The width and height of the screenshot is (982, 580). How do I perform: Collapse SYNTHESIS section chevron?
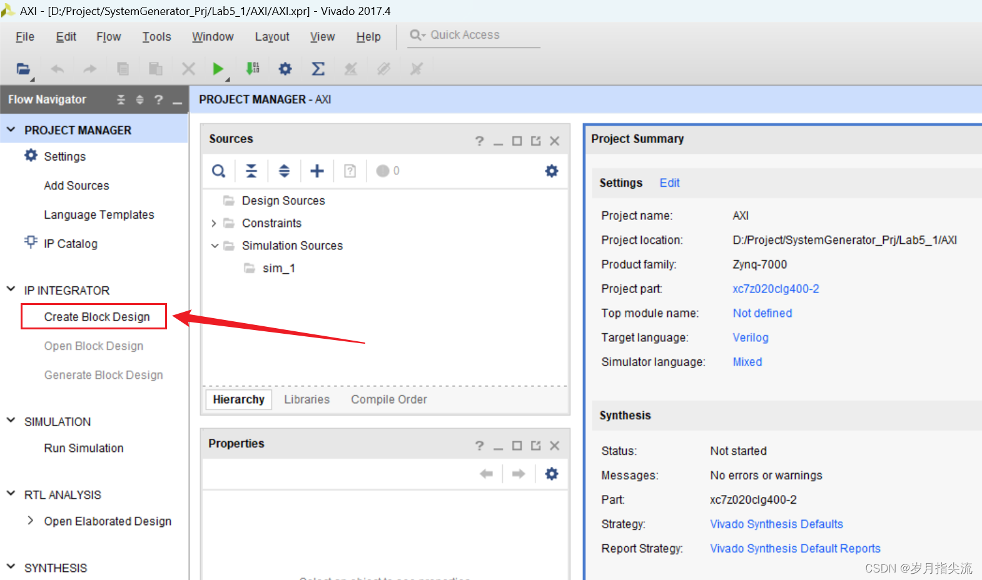click(11, 566)
